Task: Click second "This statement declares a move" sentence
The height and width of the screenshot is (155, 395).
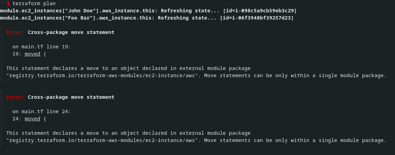Action: point(128,133)
